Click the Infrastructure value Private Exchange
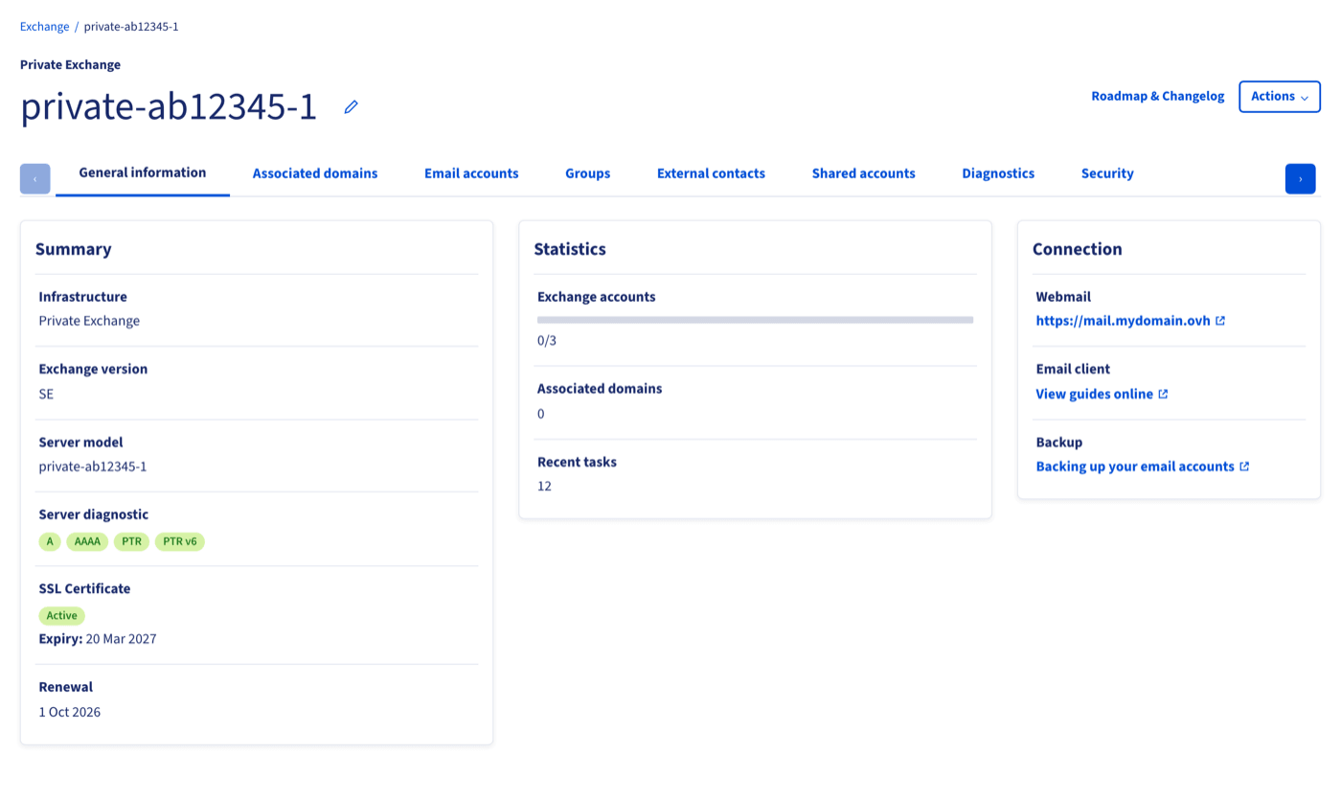Screen dimensions: 1341x799 [89, 321]
